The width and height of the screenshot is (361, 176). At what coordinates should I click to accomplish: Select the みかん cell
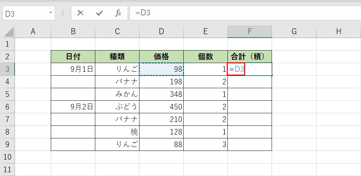pos(117,94)
